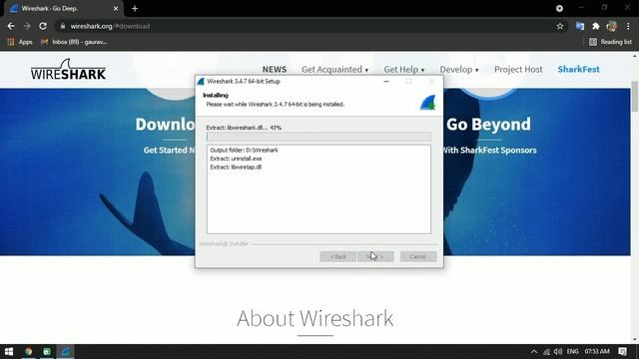Viewport: 639px width, 359px height.
Task: Open the SharkFest link
Action: click(579, 69)
